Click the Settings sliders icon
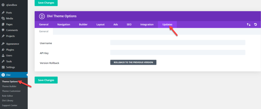 (3, 67)
